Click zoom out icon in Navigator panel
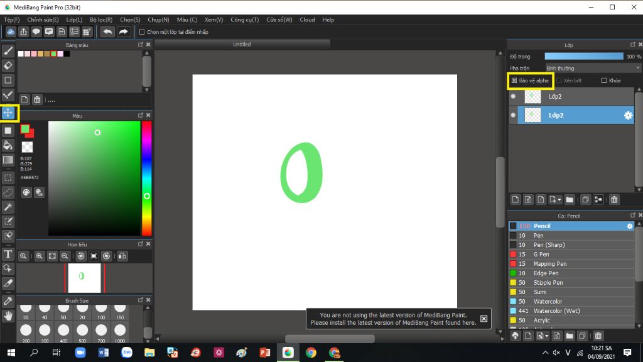This screenshot has width=643, height=362. tap(65, 256)
